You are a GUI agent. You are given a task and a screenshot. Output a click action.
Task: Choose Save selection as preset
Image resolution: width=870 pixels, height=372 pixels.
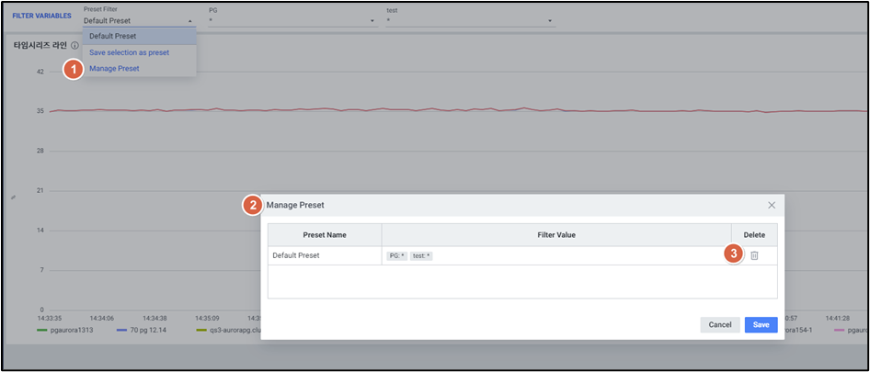click(x=129, y=52)
